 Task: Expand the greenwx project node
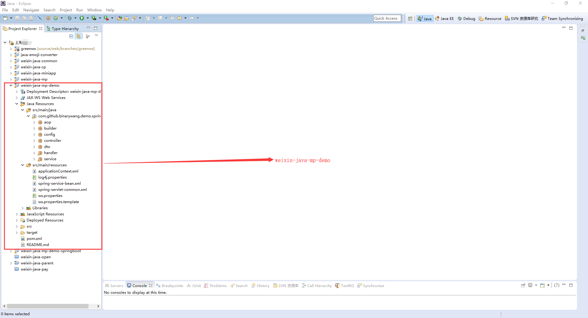11,49
